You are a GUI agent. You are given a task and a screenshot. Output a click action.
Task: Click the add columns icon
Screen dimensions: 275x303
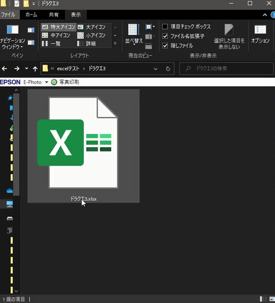click(149, 36)
